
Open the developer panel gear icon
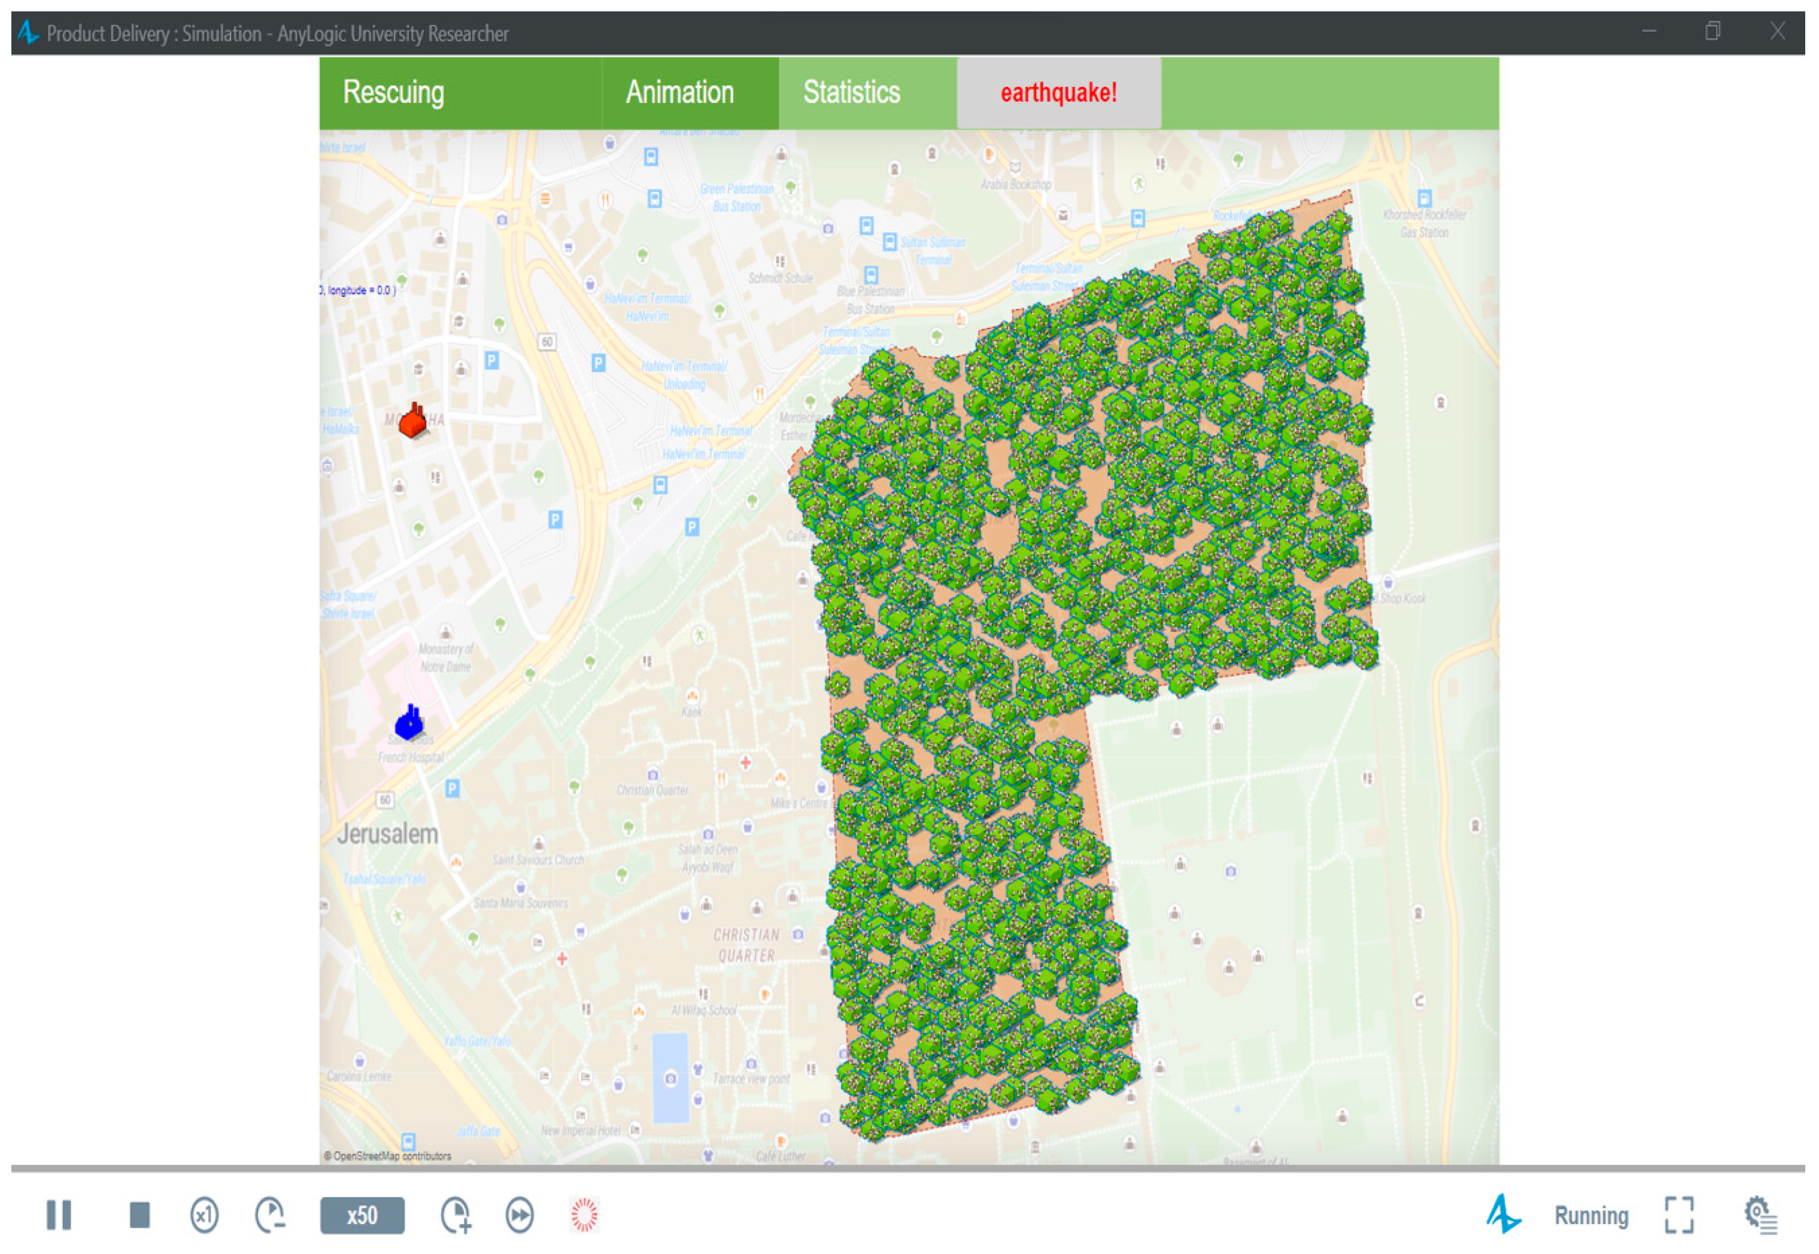[x=1760, y=1216]
